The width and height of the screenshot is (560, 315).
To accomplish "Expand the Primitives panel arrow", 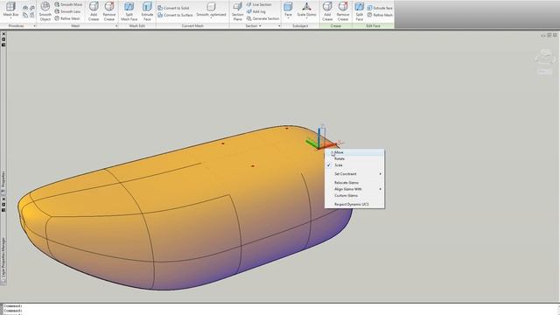I will click(x=34, y=25).
